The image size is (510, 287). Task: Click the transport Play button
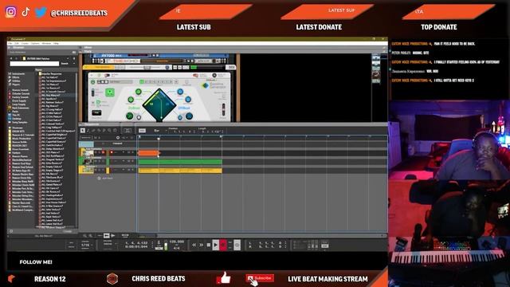point(215,245)
